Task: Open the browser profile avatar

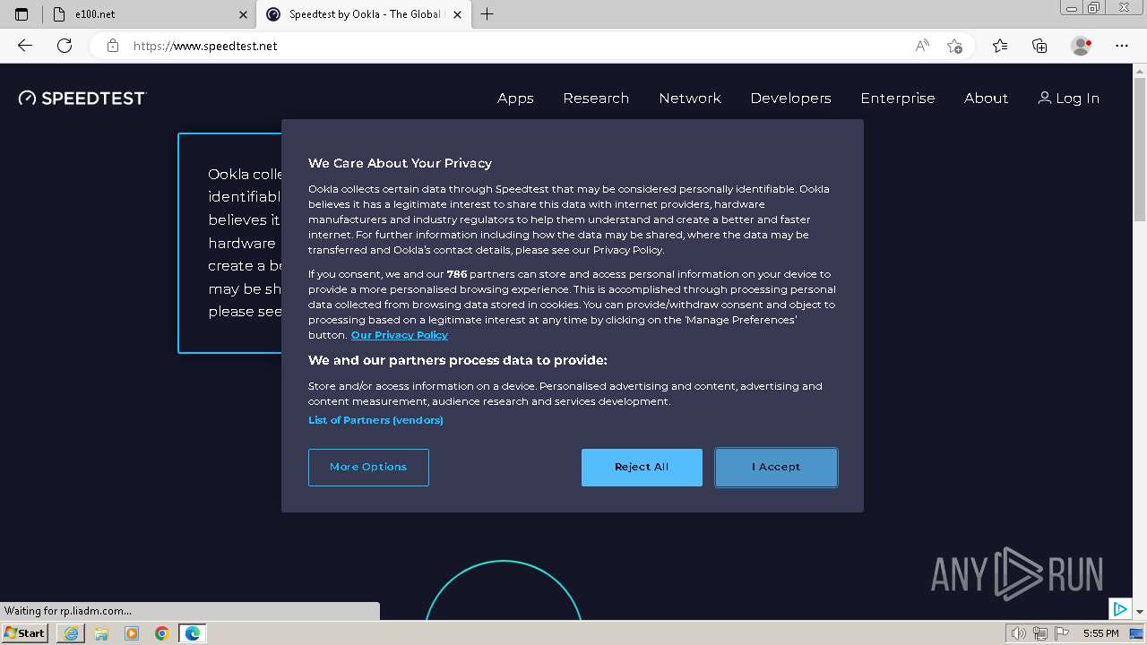Action: click(1081, 46)
